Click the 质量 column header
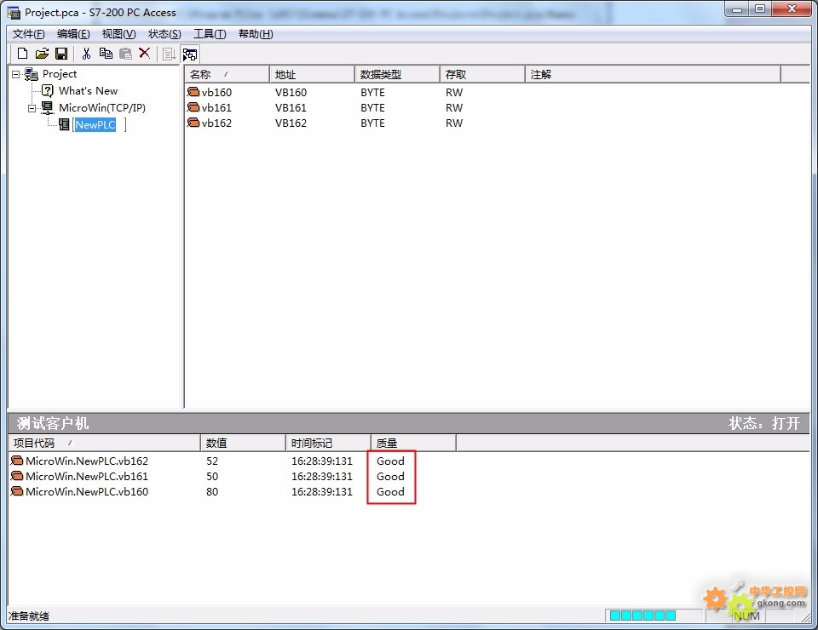 [413, 443]
